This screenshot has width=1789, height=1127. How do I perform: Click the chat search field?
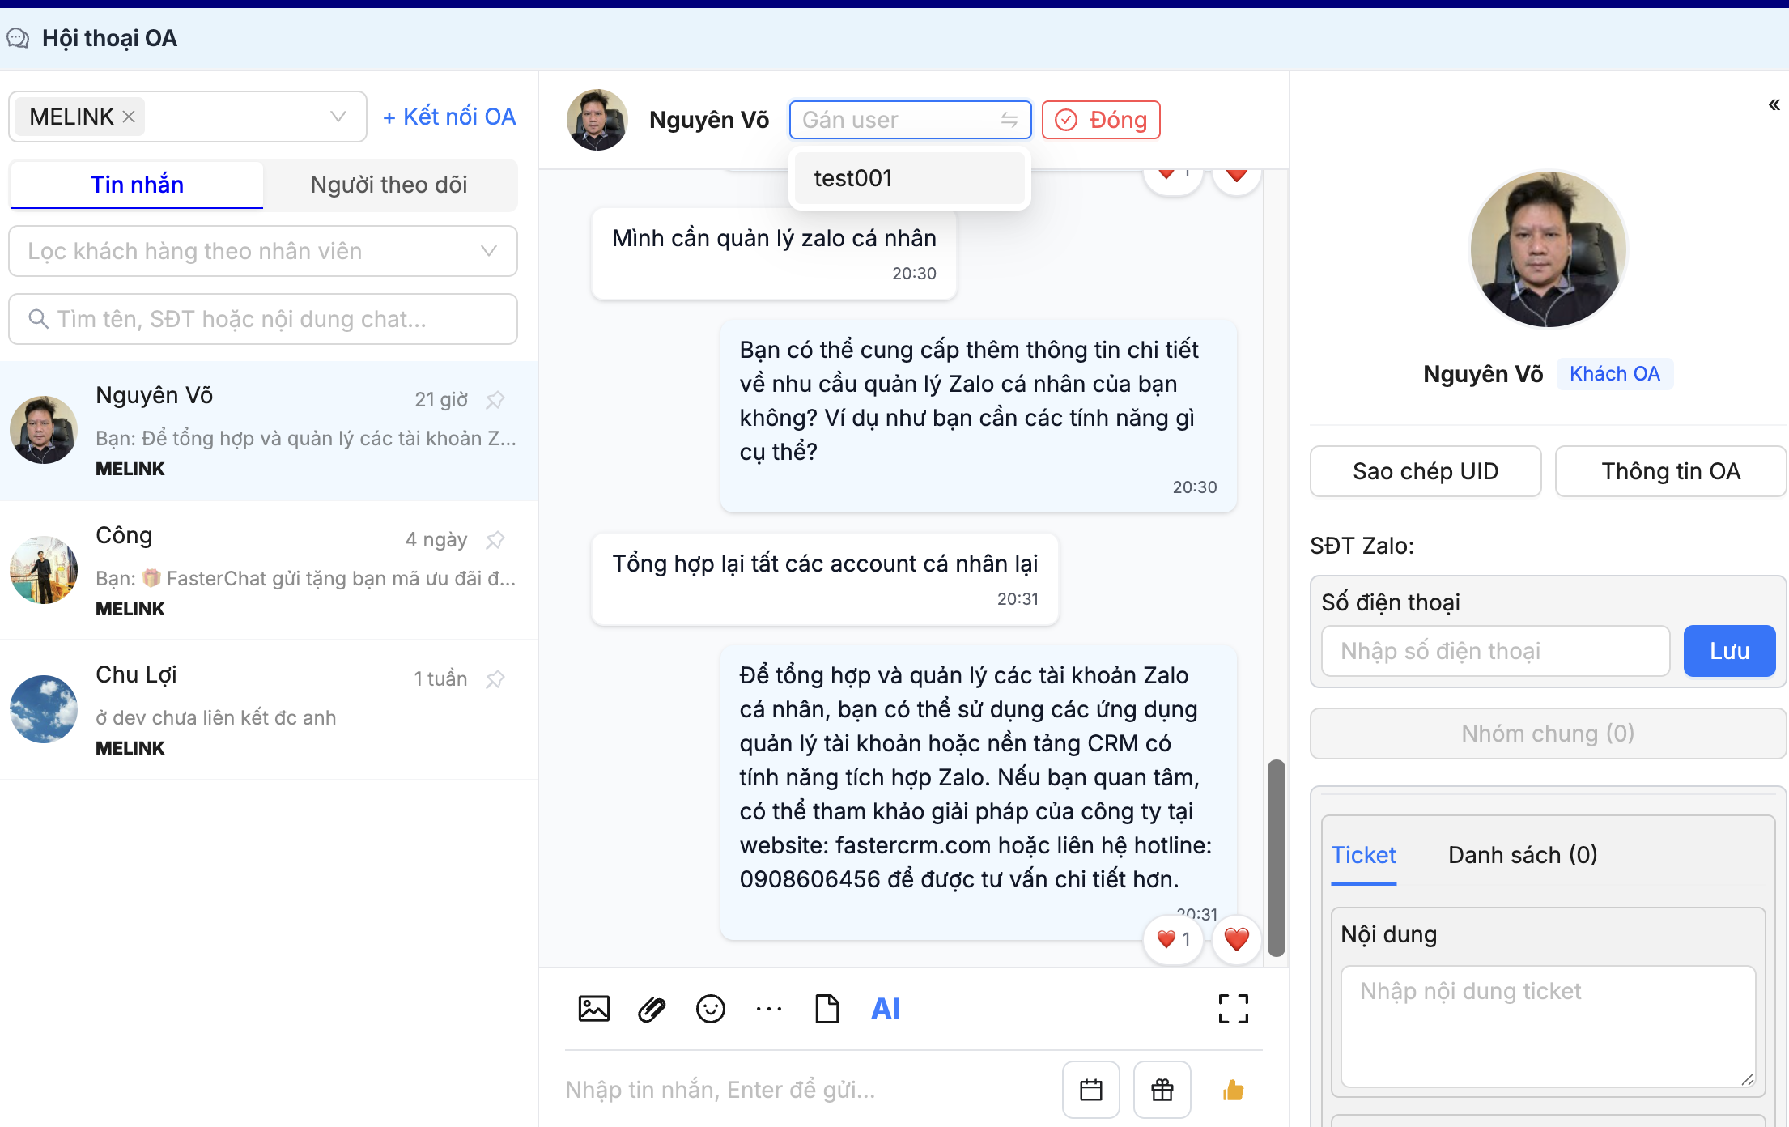coord(263,319)
